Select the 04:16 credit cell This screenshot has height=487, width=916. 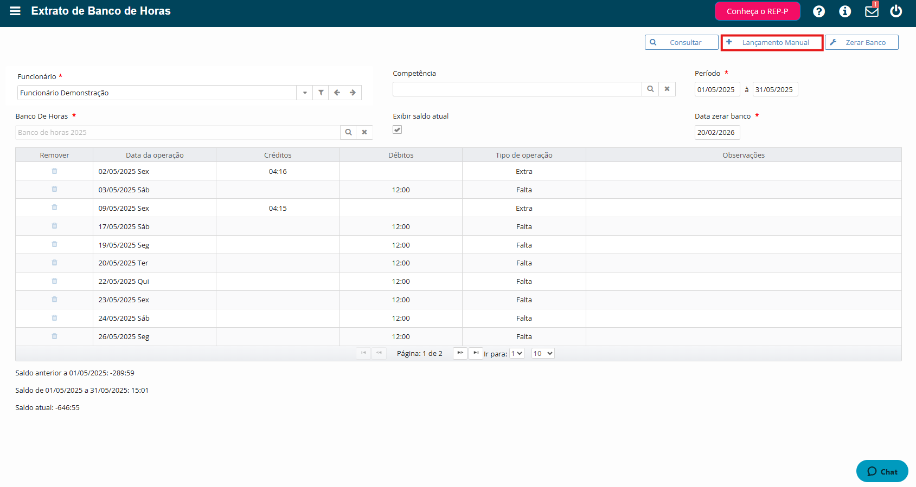coord(278,171)
